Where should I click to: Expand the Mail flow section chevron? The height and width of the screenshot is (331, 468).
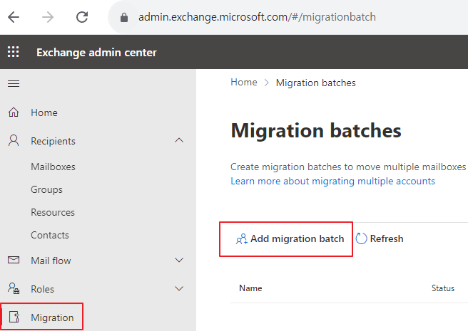179,260
